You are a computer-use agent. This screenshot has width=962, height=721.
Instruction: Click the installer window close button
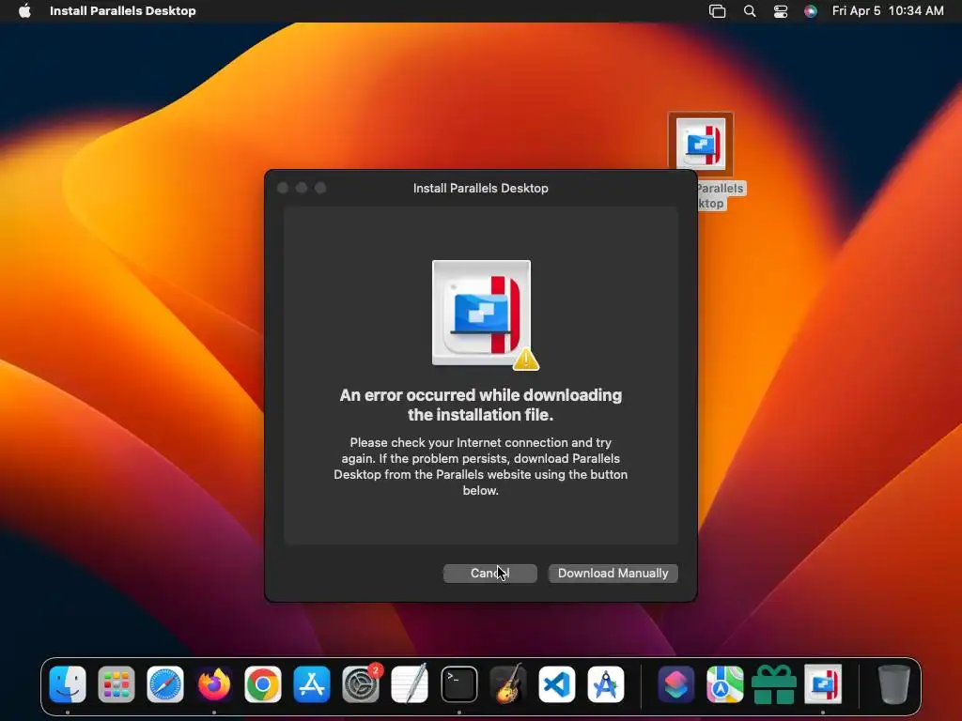[x=283, y=188]
